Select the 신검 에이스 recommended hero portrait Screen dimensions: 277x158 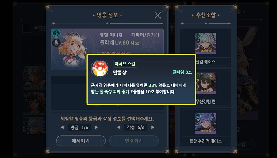[x=205, y=43]
